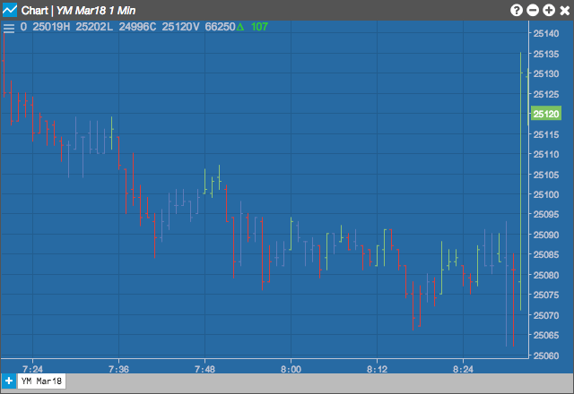Click the help question mark icon
This screenshot has width=574, height=394.
click(517, 10)
